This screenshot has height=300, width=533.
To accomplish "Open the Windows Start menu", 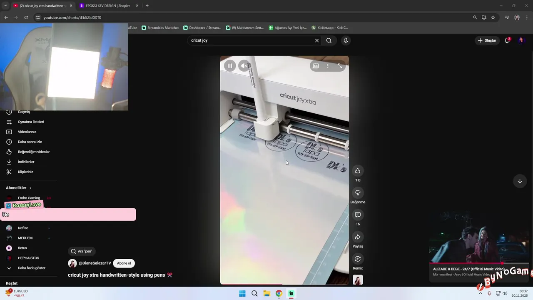I will tap(242, 294).
